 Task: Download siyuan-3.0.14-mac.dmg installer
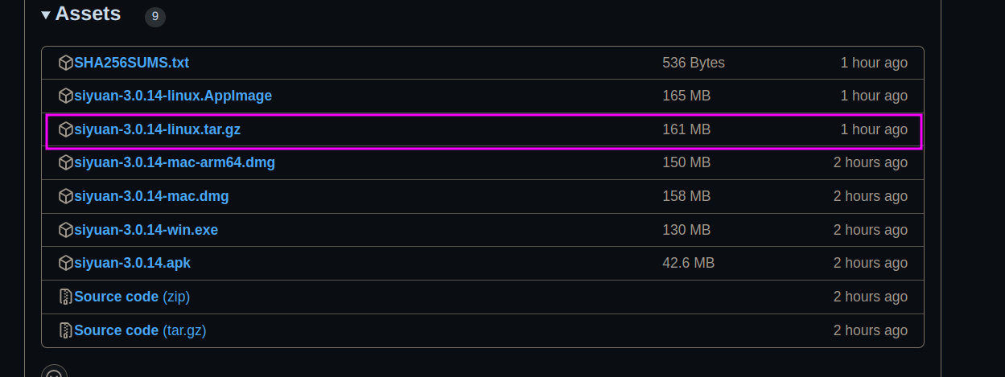click(151, 196)
